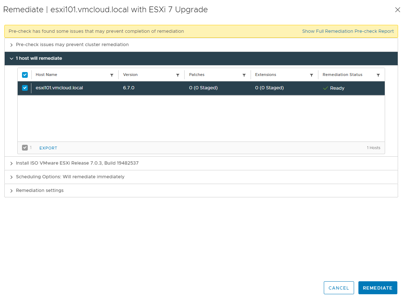406x300 pixels.
Task: Start remediation with the REMEDIATE button
Action: click(x=378, y=287)
